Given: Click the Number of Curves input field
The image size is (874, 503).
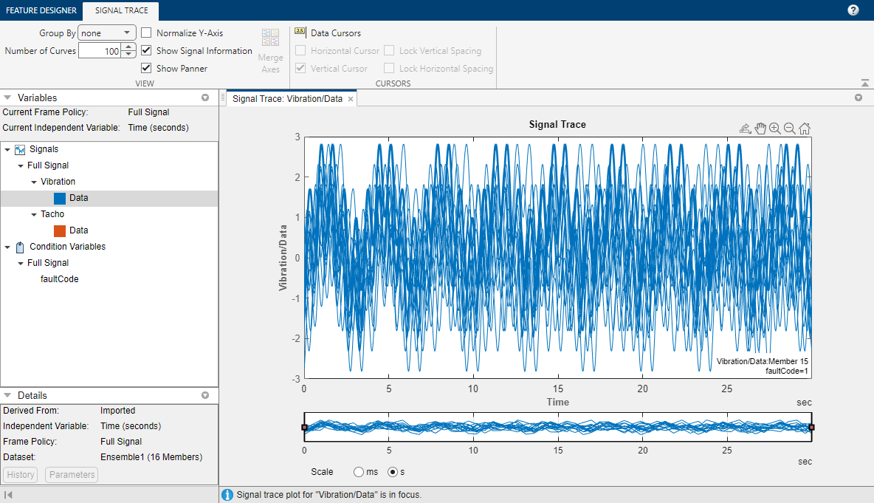Looking at the screenshot, I should click(100, 51).
